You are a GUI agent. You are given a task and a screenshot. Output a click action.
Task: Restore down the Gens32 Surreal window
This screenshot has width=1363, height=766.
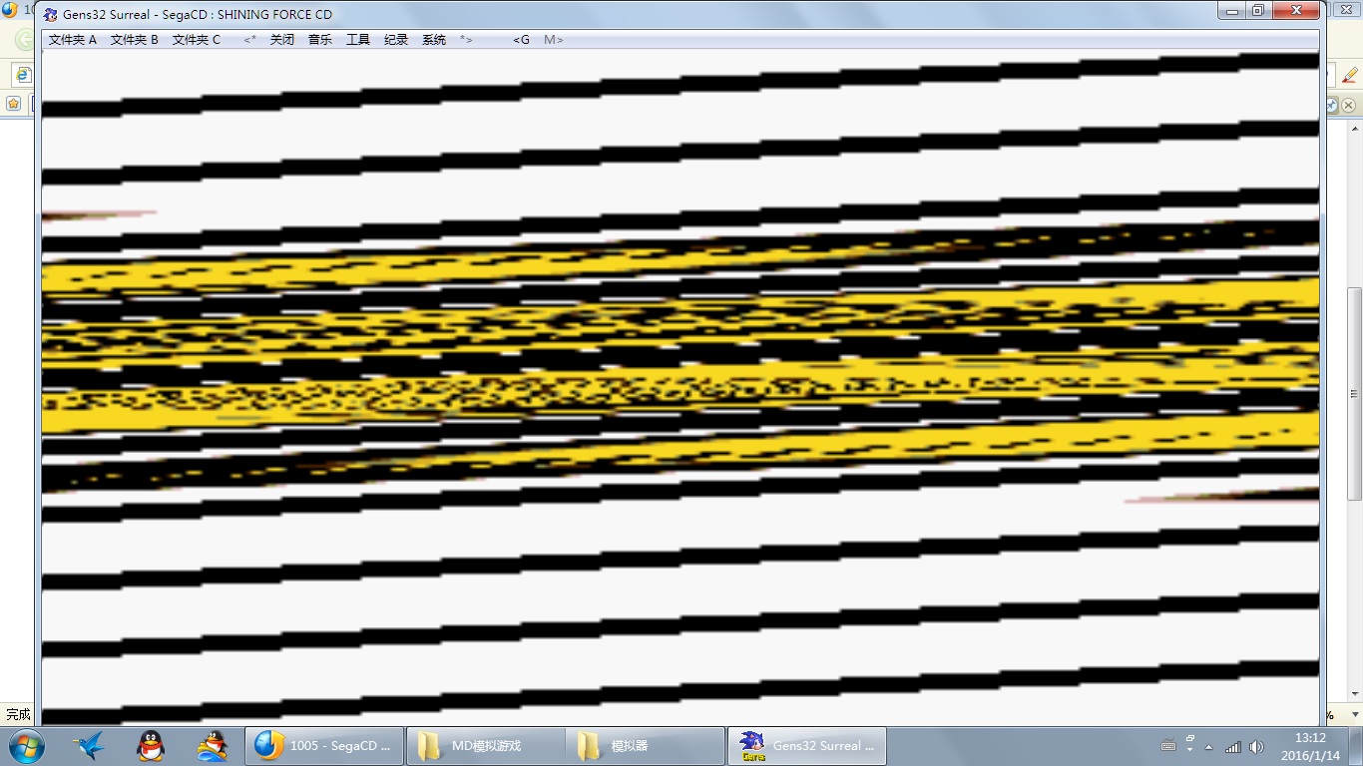[1258, 11]
